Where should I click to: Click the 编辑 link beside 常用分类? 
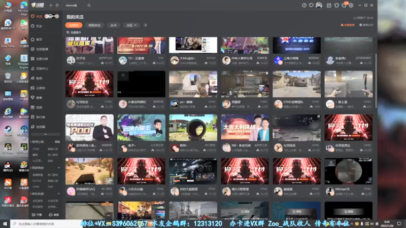tap(57, 142)
